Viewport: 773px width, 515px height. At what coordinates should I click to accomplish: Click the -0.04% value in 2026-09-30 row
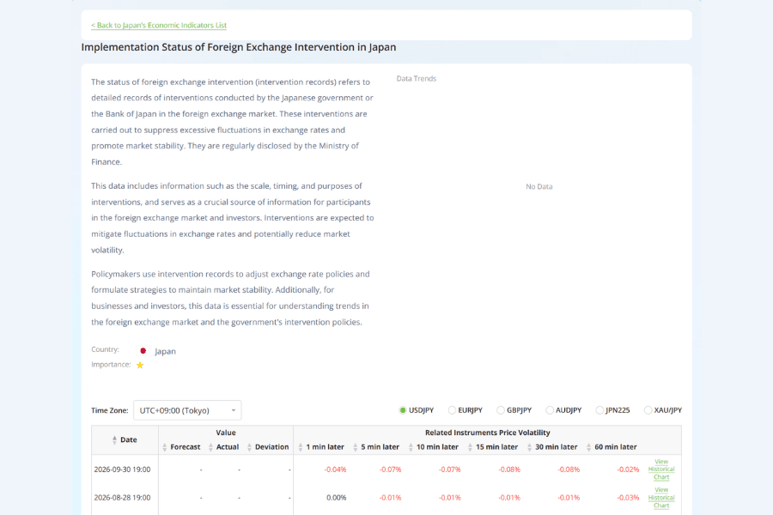335,470
